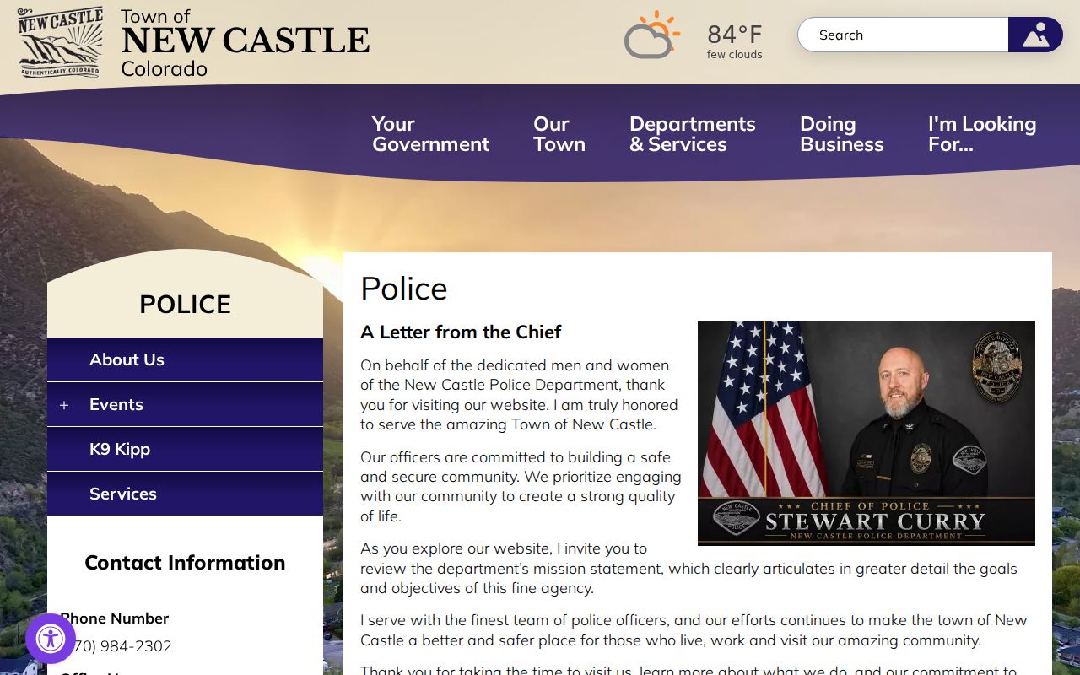Click the A Letter from the Chief heading
Viewport: 1080px width, 675px height.
[x=461, y=332]
